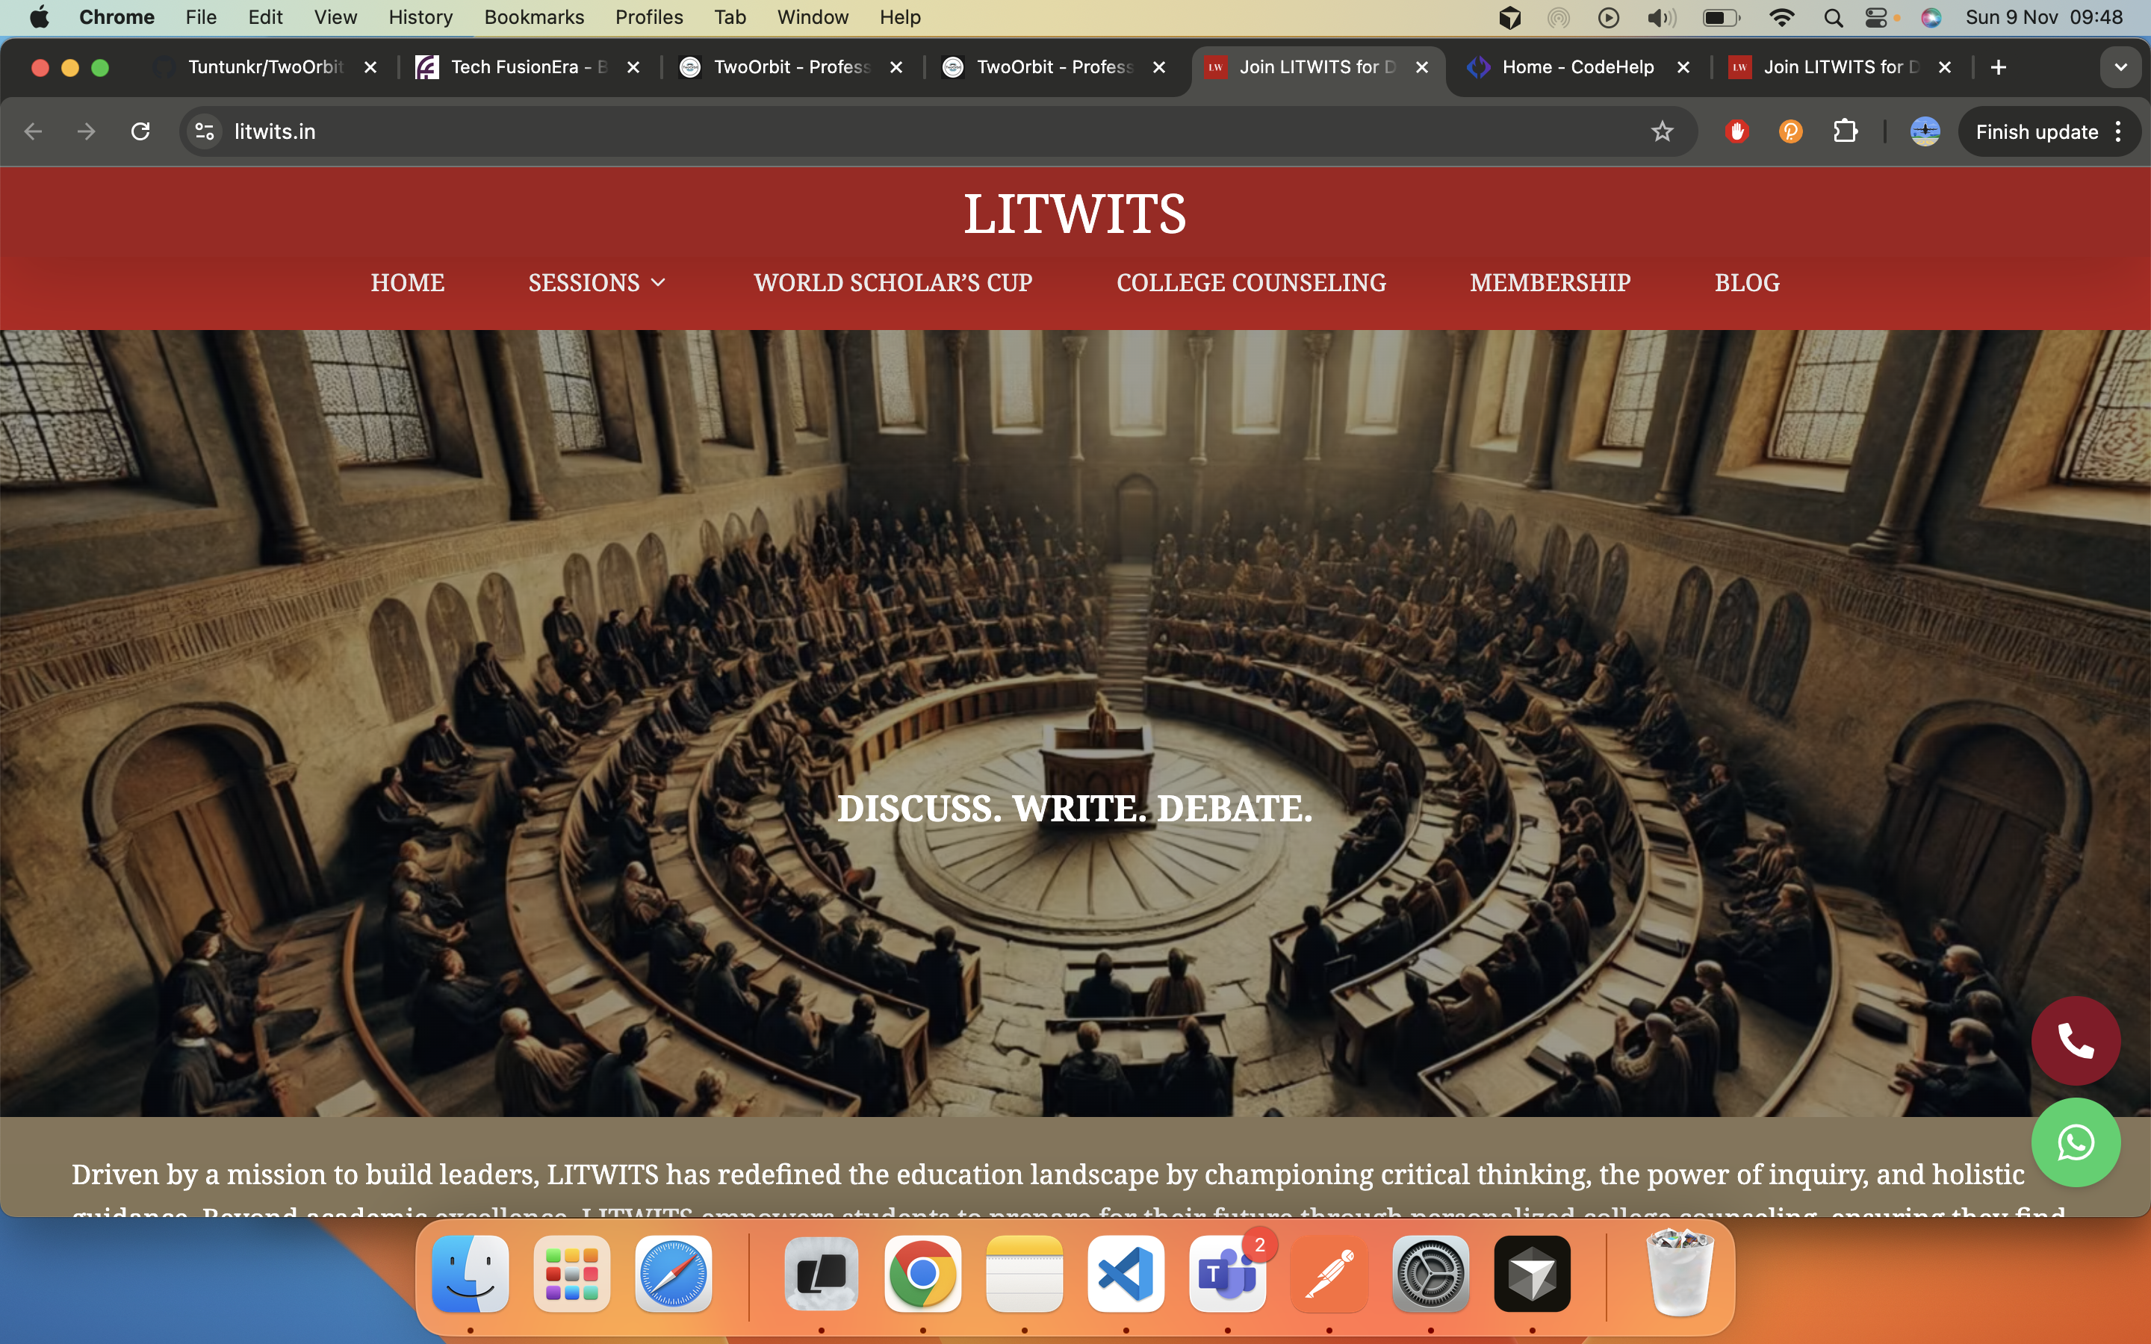The width and height of the screenshot is (2151, 1344).
Task: Open Visual Studio Code from the Dock
Action: point(1124,1274)
